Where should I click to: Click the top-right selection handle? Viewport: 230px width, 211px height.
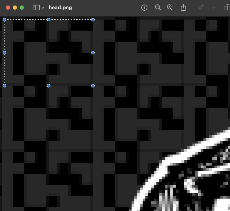(93, 20)
